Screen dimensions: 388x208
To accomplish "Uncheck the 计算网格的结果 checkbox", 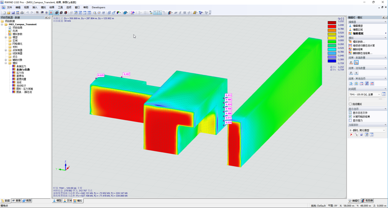I will (x=350, y=117).
